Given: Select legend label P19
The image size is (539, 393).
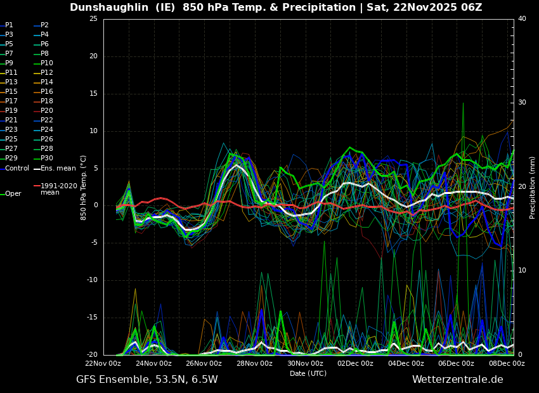Looking at the screenshot, I should [x=11, y=111].
